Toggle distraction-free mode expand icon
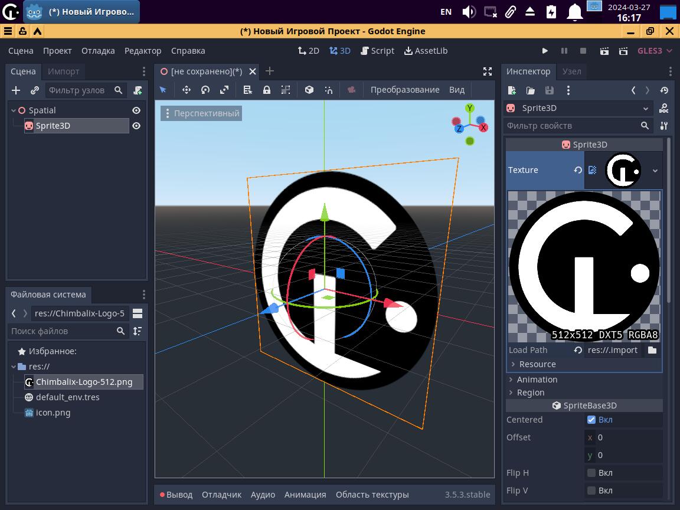Image resolution: width=680 pixels, height=510 pixels. tap(487, 71)
